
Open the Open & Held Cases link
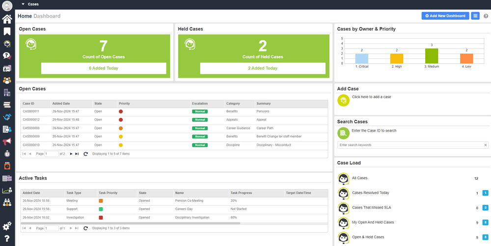point(368,237)
